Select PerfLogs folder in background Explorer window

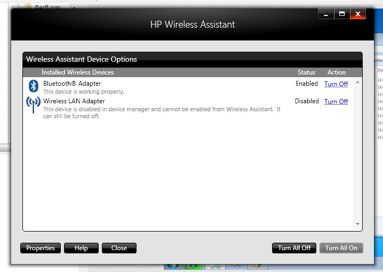pyautogui.click(x=47, y=7)
